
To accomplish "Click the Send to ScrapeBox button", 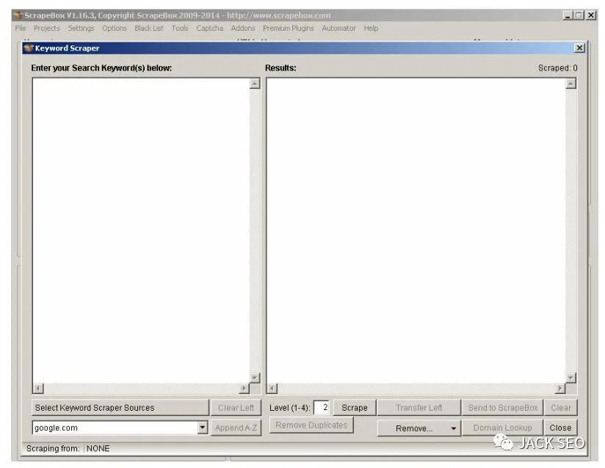I will tap(502, 407).
